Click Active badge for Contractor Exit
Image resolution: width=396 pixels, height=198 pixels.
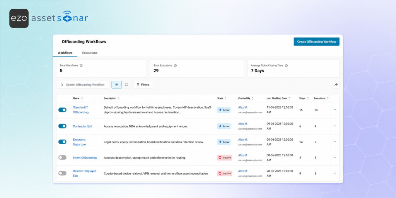click(224, 126)
